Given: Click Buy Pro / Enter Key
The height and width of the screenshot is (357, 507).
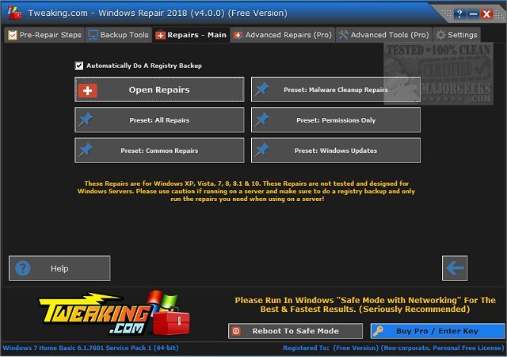Looking at the screenshot, I should (x=437, y=331).
